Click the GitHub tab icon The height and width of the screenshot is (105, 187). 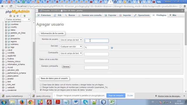click(115, 2)
